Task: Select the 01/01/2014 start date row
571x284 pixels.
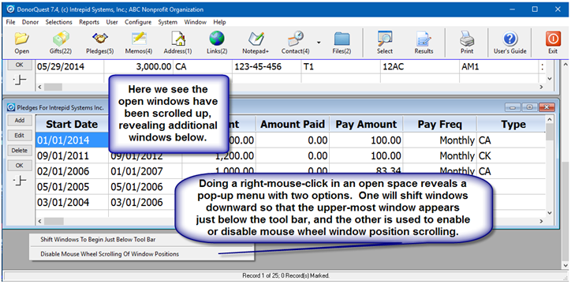Action: tap(72, 140)
